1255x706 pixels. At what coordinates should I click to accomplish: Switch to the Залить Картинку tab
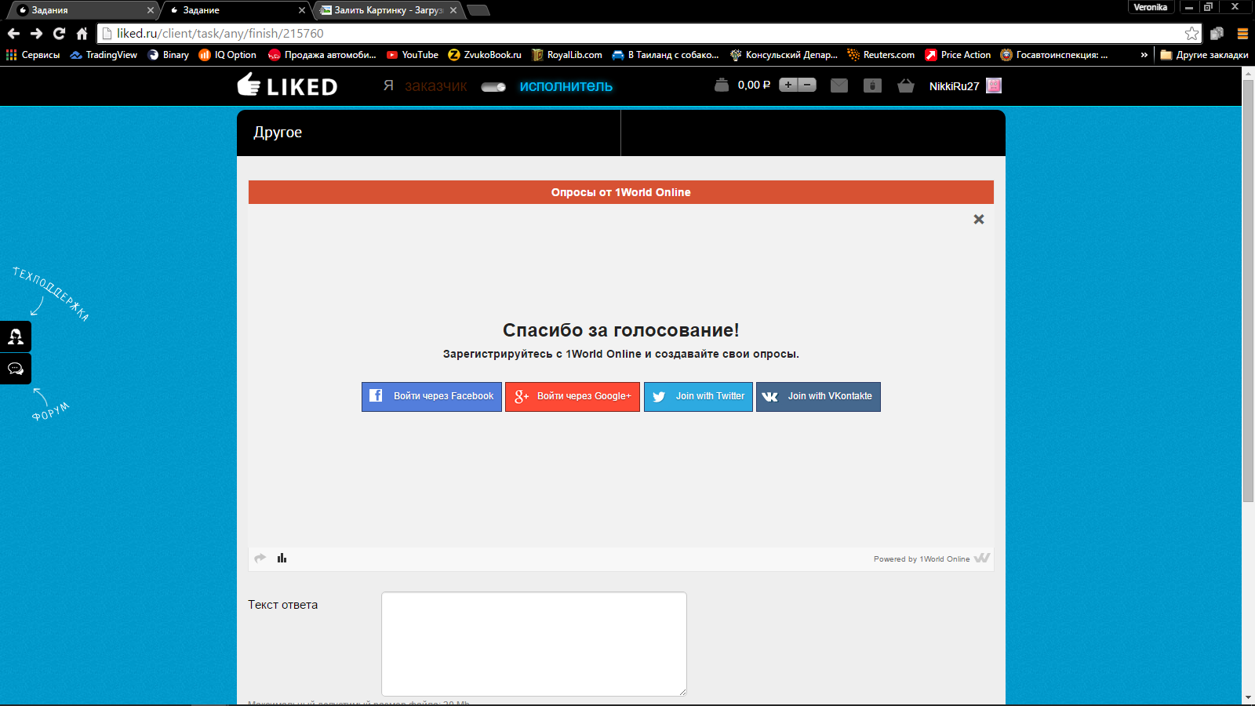pyautogui.click(x=387, y=10)
